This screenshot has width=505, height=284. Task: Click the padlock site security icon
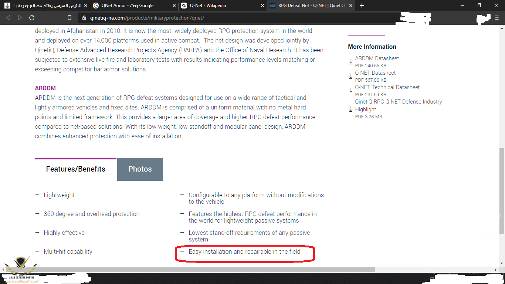coord(84,18)
